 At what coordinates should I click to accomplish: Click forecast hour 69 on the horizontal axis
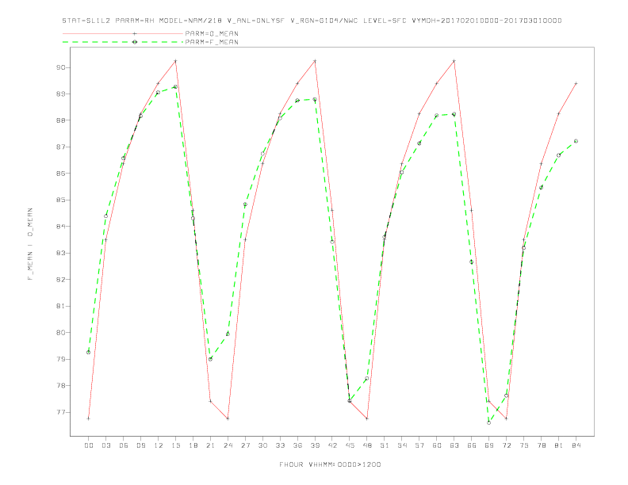click(x=489, y=445)
